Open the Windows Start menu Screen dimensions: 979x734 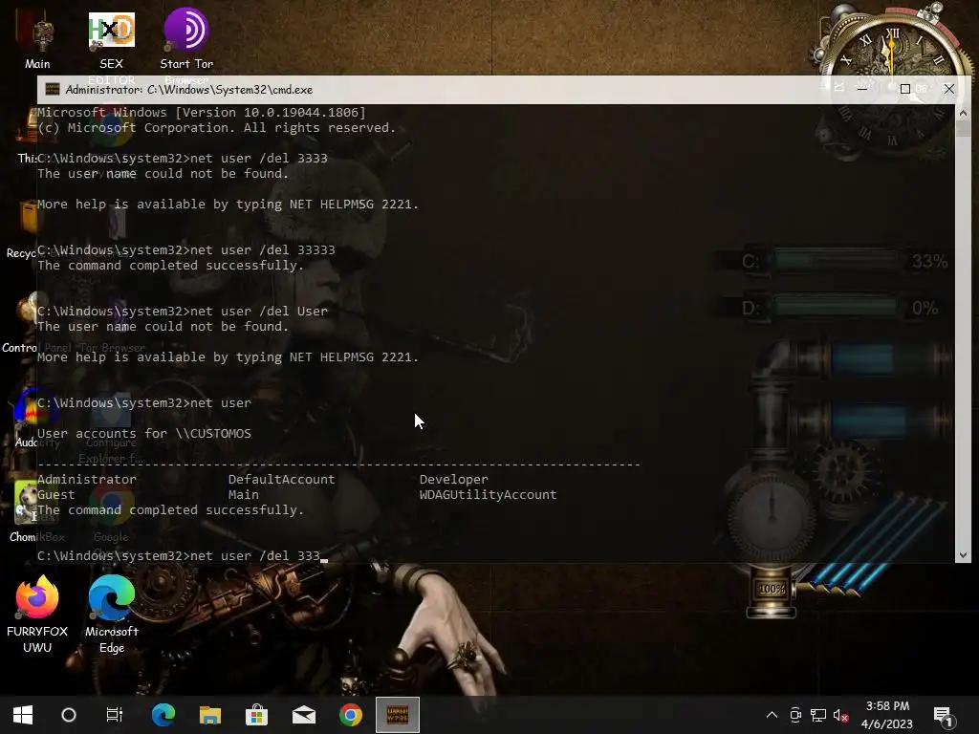pos(23,715)
